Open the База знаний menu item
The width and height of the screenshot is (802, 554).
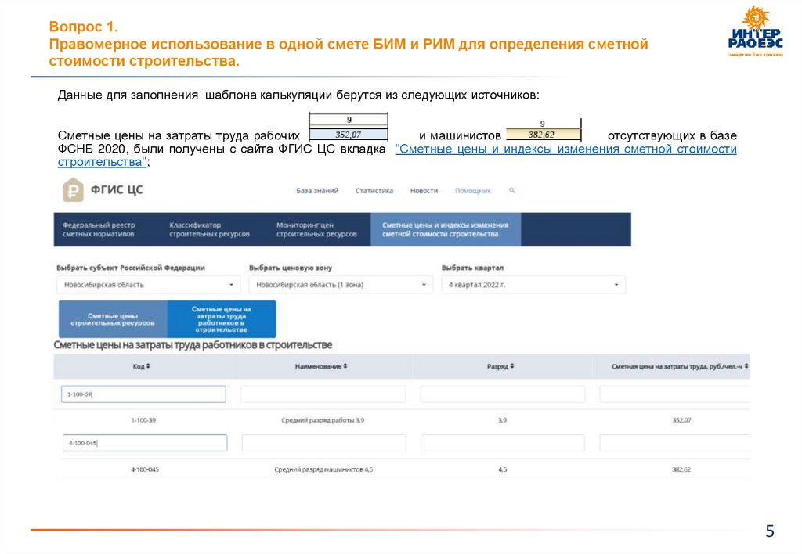[x=317, y=191]
